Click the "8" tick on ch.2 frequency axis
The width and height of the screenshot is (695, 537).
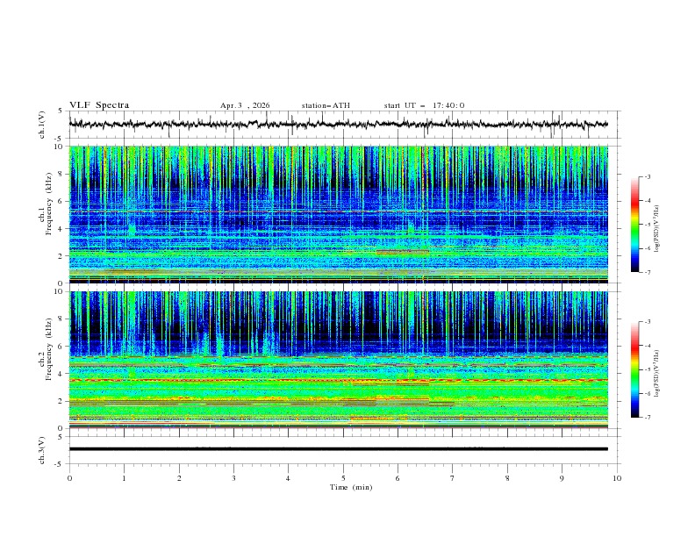[61, 319]
